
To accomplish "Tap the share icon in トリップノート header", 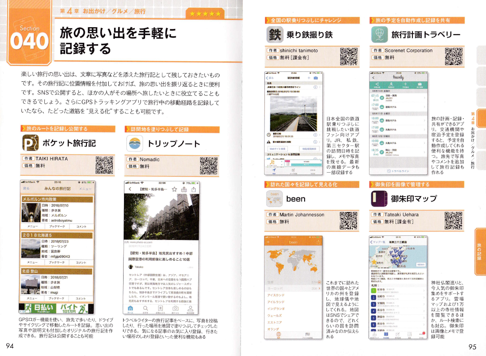I will click(x=194, y=189).
